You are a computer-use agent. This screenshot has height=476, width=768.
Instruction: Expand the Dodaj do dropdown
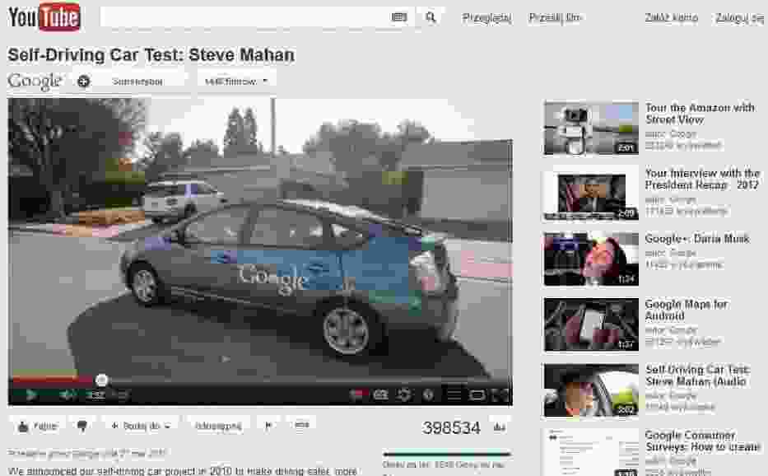pyautogui.click(x=141, y=426)
